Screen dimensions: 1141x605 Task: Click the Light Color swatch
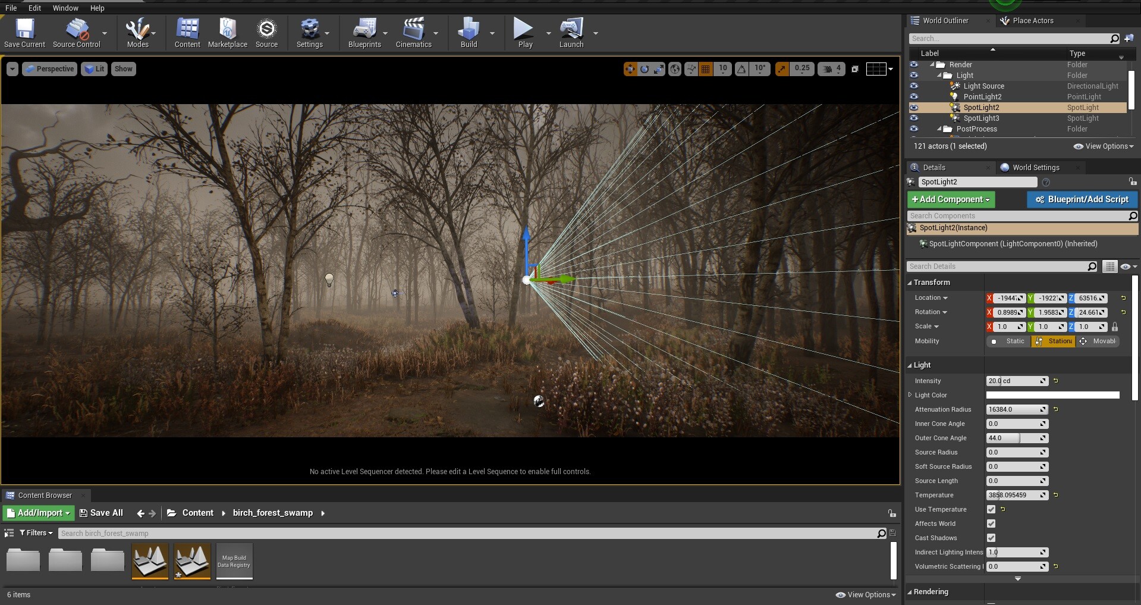coord(1052,394)
